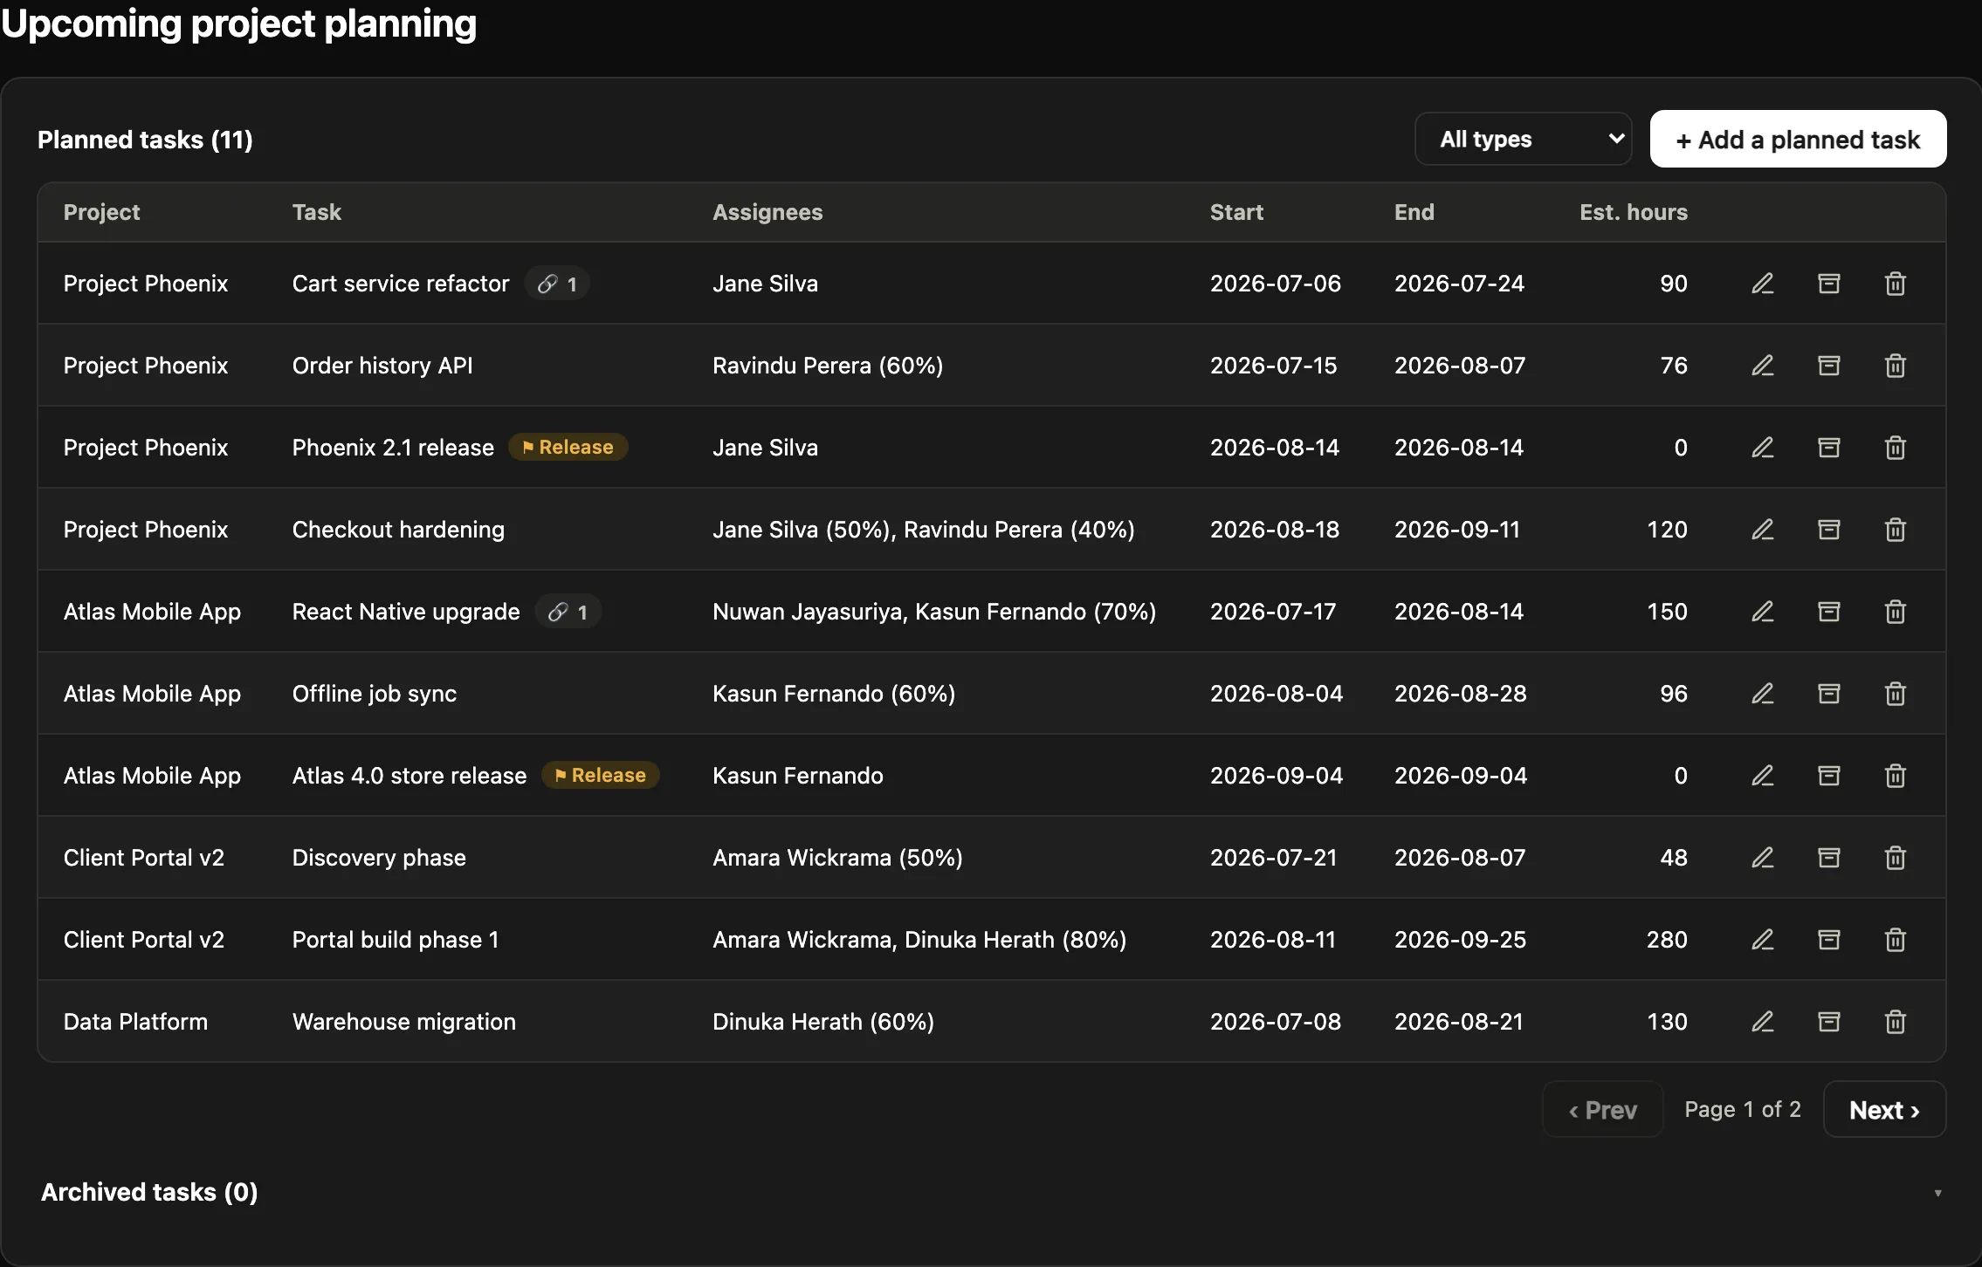
Task: Edit the React Native upgrade task
Action: [1763, 612]
